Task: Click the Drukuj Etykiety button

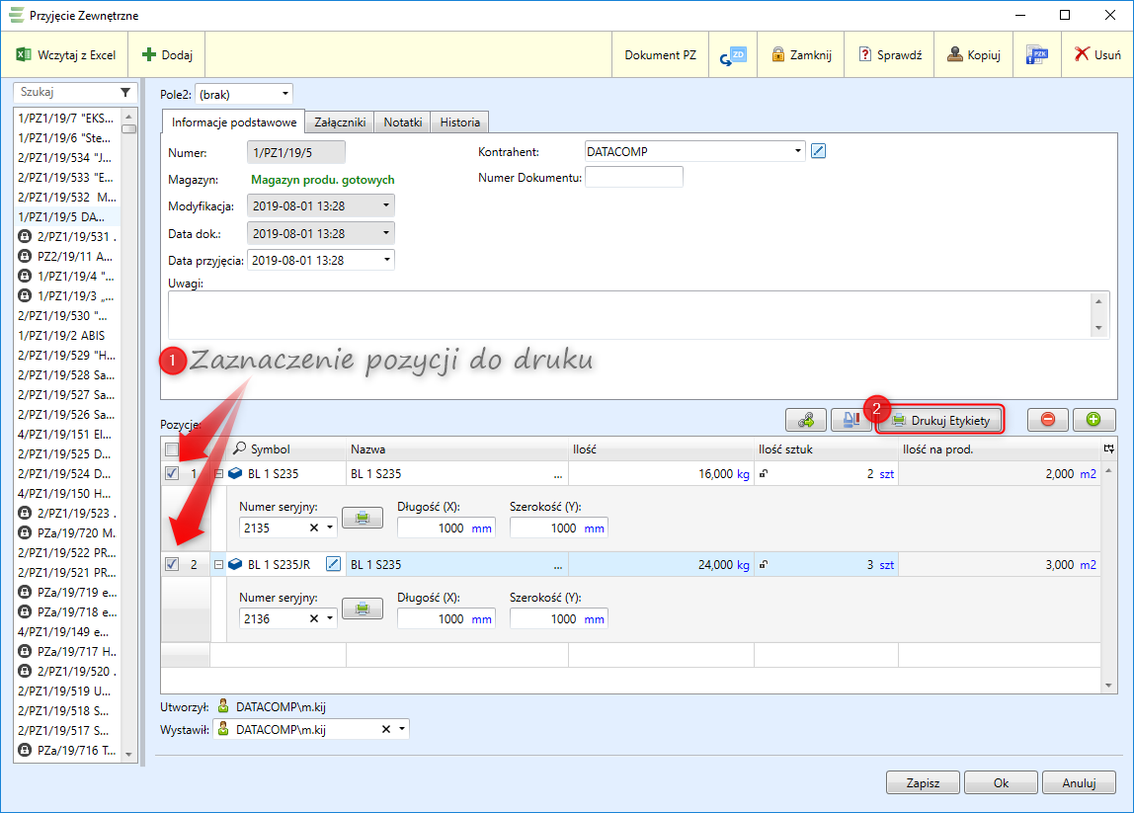Action: click(940, 420)
